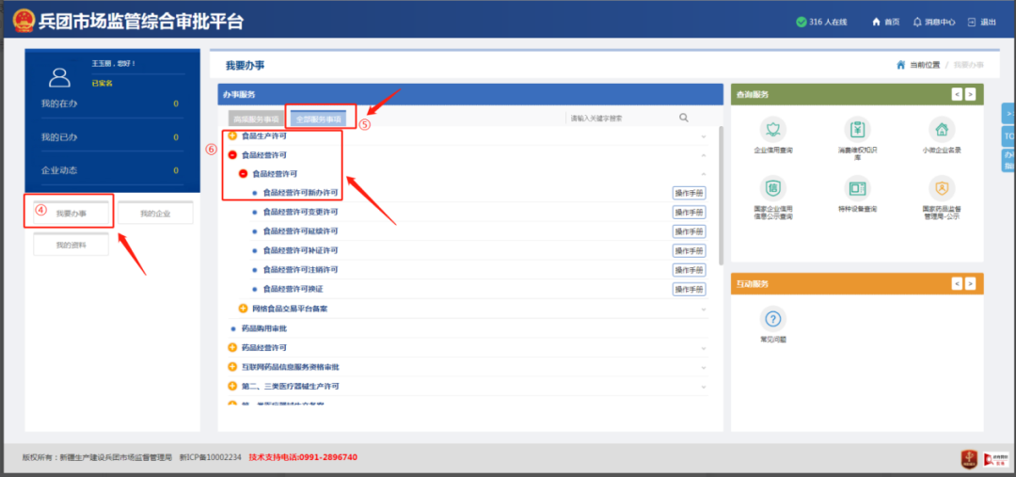Expand 药品经营许可 plus icon
1016x477 pixels.
pos(232,348)
